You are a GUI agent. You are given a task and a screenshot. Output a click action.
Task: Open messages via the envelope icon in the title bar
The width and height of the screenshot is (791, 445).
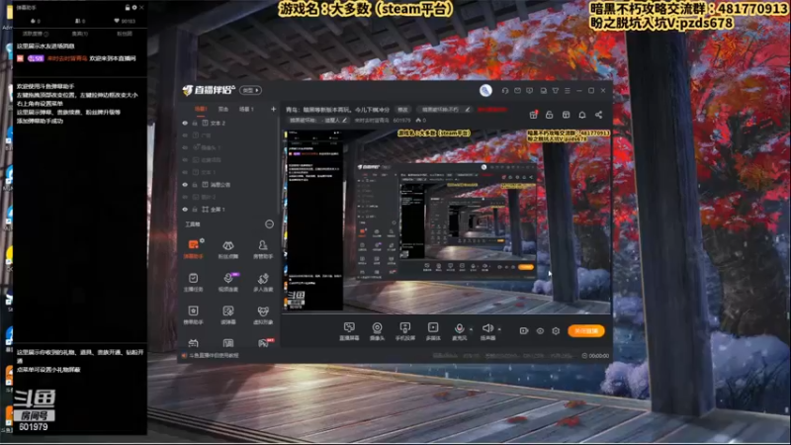(x=517, y=91)
